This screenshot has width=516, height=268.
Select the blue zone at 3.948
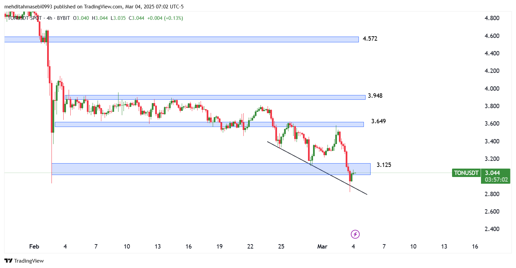pyautogui.click(x=215, y=97)
